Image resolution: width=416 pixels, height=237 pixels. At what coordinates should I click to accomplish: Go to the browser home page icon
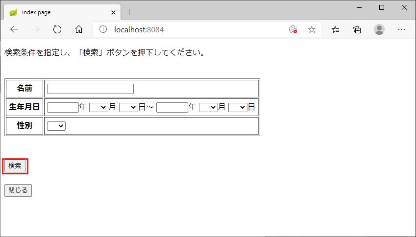pyautogui.click(x=79, y=29)
